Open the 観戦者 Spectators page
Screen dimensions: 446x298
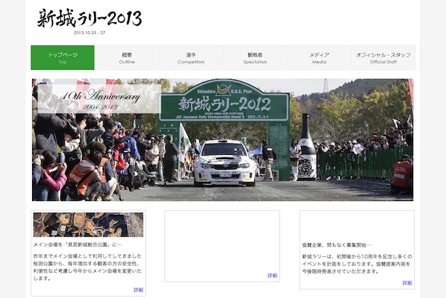pyautogui.click(x=254, y=58)
